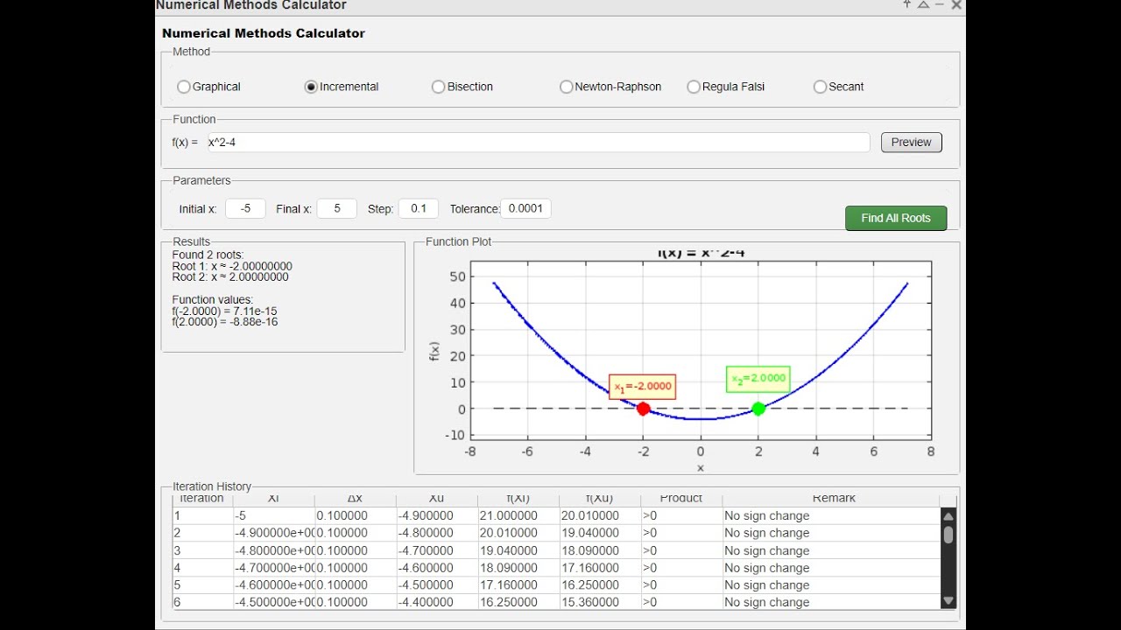The width and height of the screenshot is (1121, 630).
Task: Minimize the Numerical Methods Calculator window
Action: [940, 5]
